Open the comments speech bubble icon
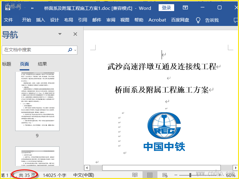239x179 pixels. [x=236, y=20]
